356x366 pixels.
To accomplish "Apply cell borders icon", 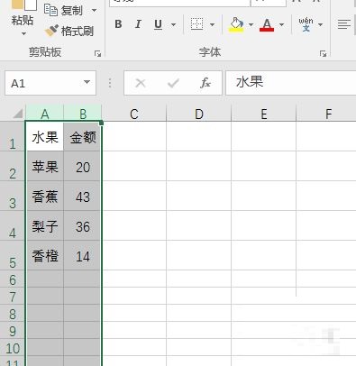I will pyautogui.click(x=197, y=24).
